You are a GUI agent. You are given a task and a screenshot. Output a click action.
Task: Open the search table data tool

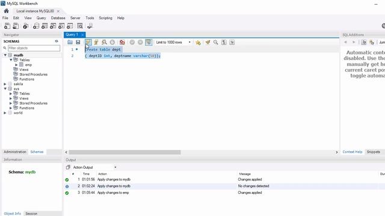[x=80, y=26]
